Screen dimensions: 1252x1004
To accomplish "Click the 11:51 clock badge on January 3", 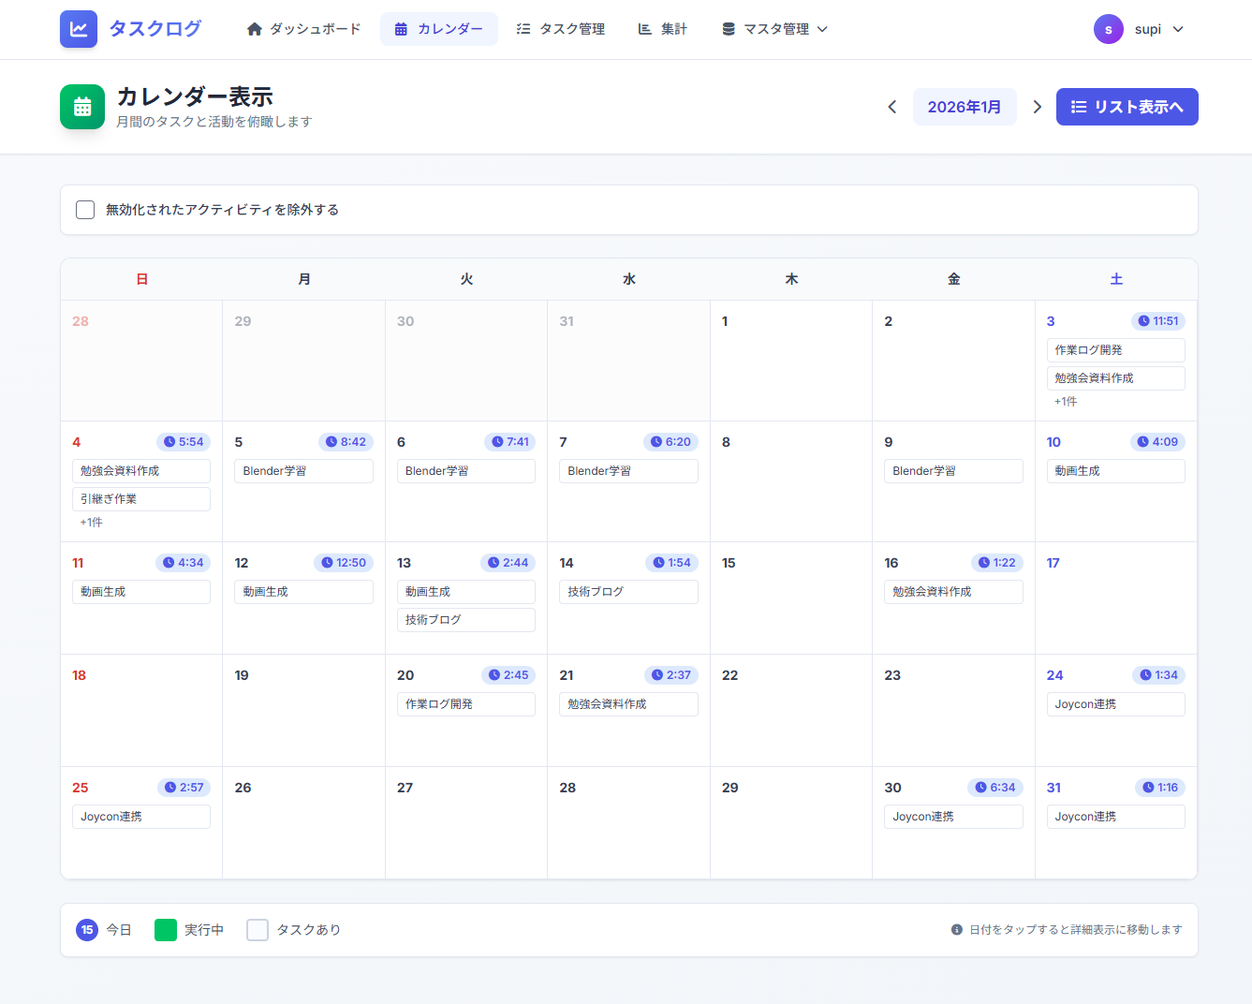I will coord(1158,321).
